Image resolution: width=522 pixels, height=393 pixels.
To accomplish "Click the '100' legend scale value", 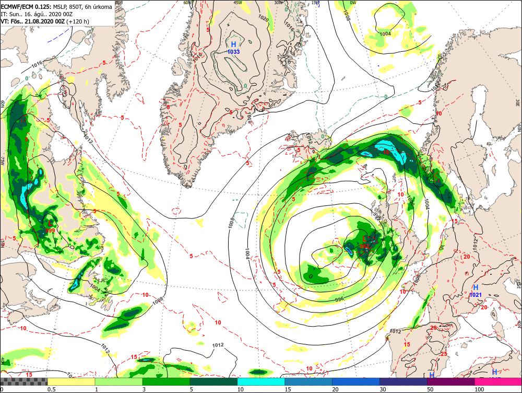I will 479,389.
